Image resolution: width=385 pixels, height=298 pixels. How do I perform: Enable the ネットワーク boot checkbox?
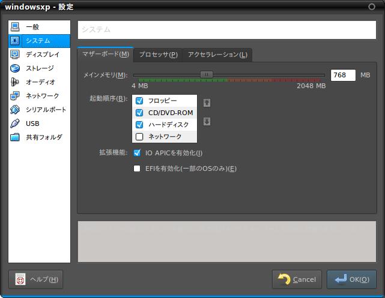pos(139,137)
